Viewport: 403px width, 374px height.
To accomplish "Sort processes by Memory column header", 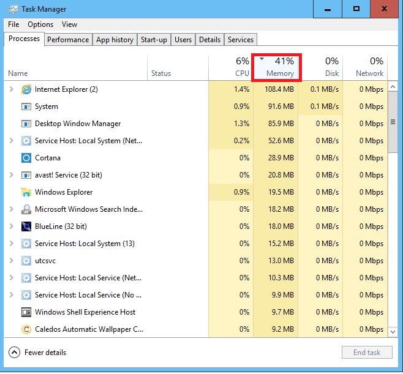I will (x=276, y=67).
